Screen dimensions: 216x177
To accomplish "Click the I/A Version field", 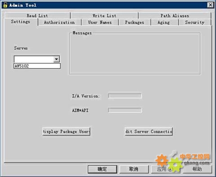I will [x=125, y=96].
